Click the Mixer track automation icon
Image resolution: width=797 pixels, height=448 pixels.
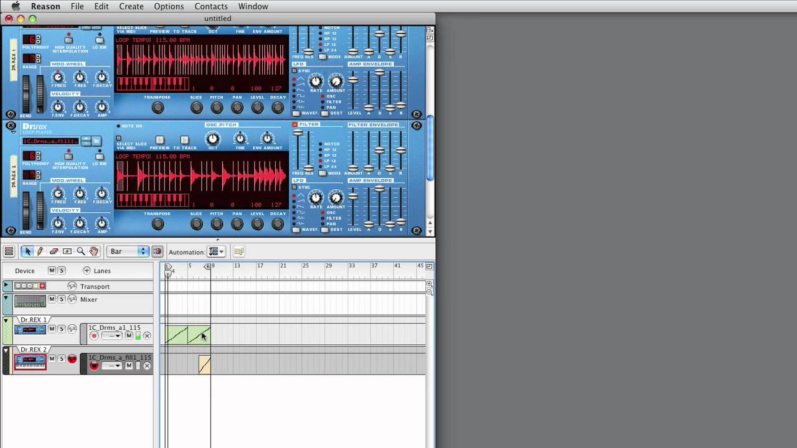tap(72, 299)
